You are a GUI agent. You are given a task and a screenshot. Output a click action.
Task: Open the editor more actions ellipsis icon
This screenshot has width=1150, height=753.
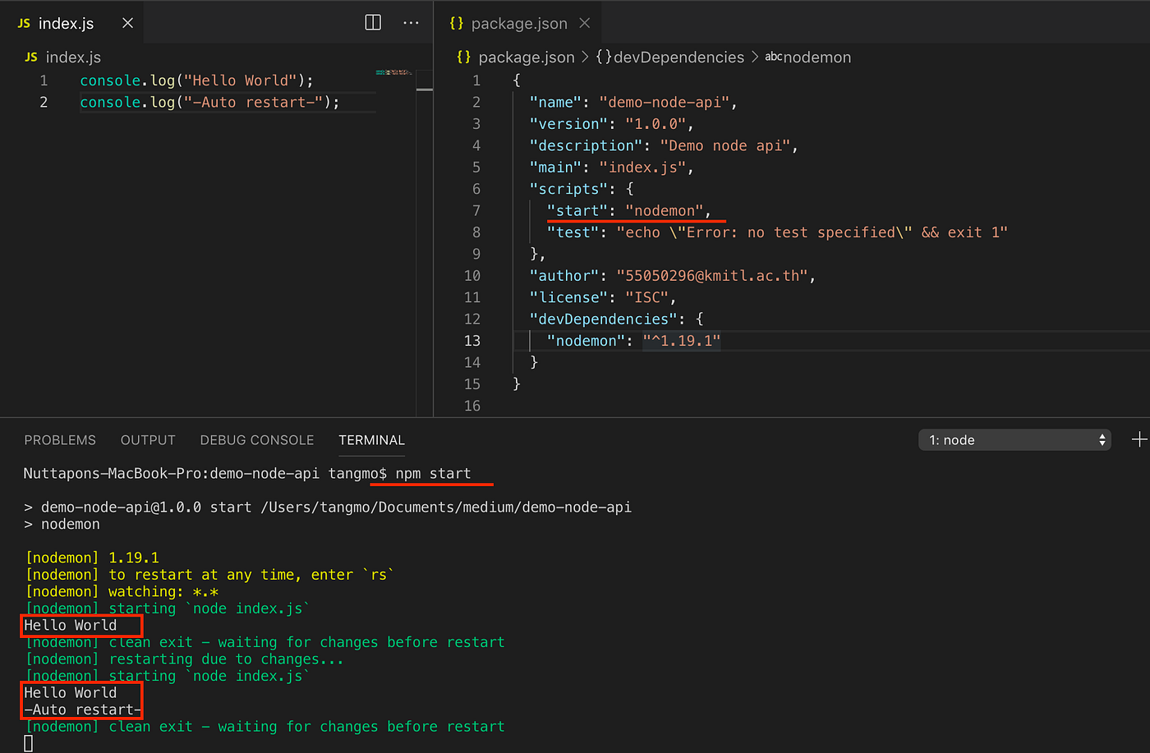(411, 23)
